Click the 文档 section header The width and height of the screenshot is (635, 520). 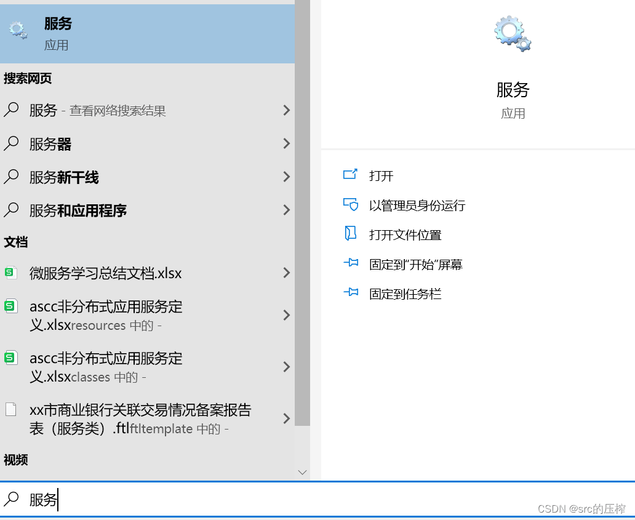pyautogui.click(x=16, y=242)
